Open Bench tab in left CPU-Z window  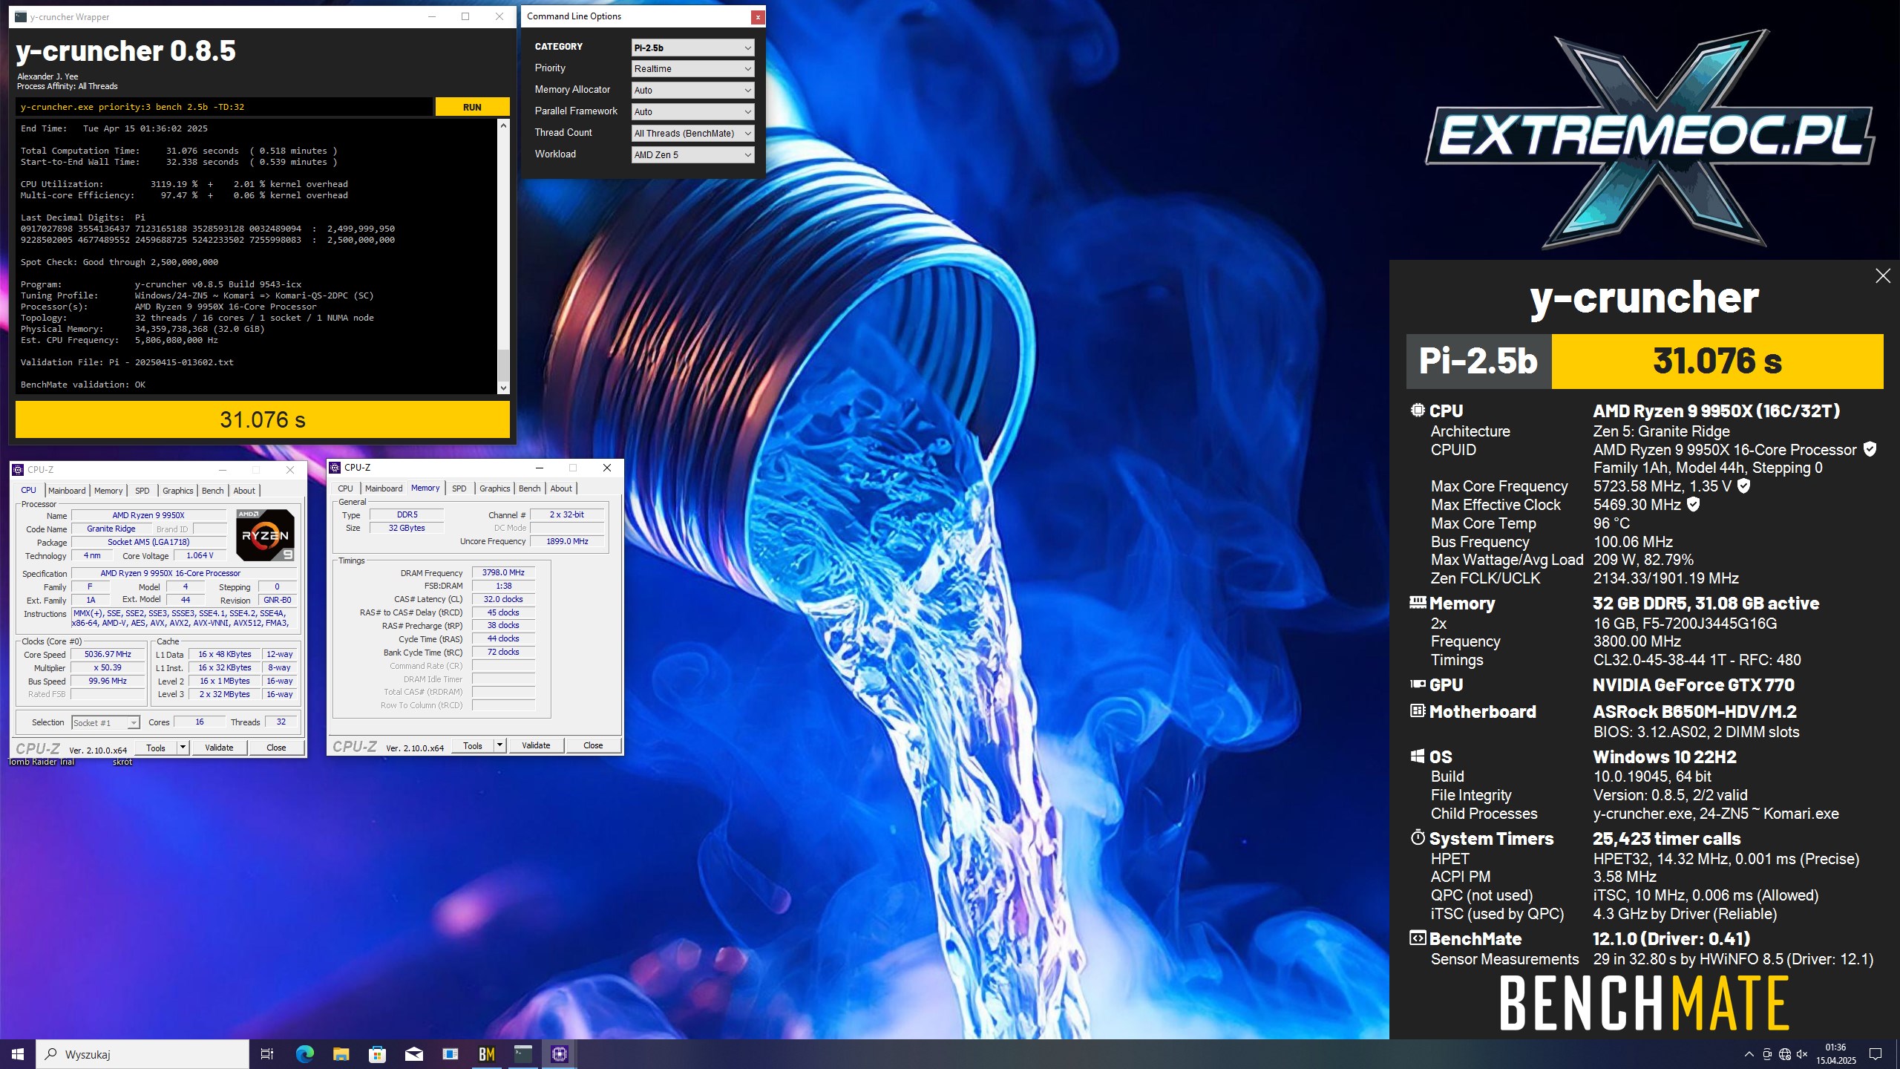(213, 491)
